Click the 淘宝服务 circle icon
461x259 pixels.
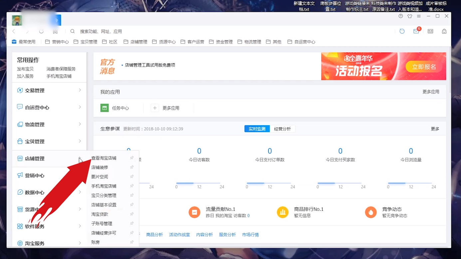pos(20,243)
